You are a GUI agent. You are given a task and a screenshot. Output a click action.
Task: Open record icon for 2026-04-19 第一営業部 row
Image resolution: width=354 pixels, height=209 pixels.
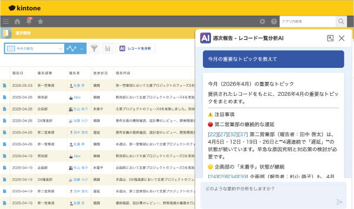click(x=4, y=203)
